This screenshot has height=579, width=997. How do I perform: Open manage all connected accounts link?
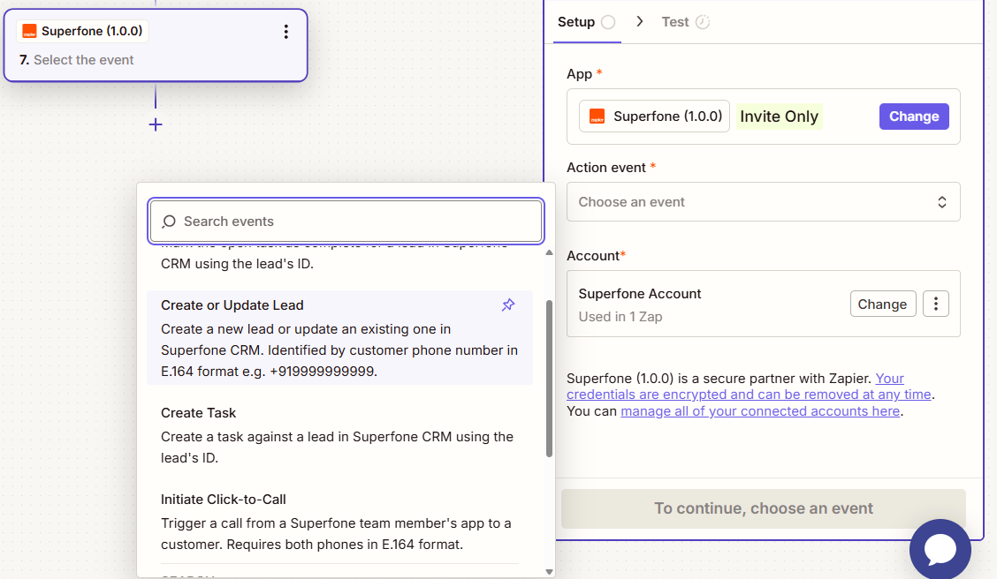click(x=760, y=410)
